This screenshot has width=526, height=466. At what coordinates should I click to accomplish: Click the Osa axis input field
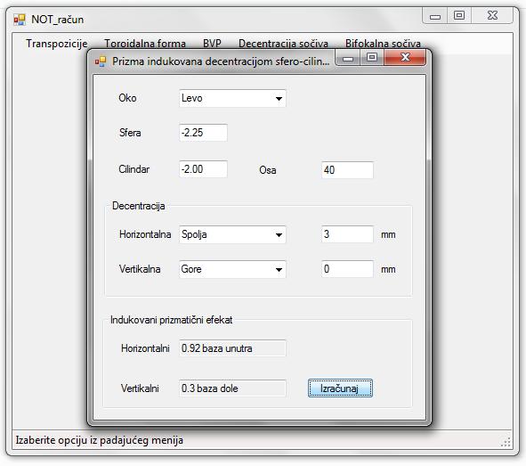click(x=347, y=170)
